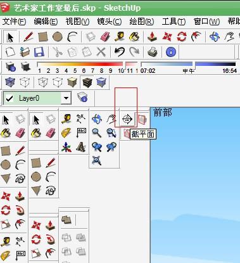Switch to Shaded With Textures style
This screenshot has height=263, width=240.
click(87, 82)
